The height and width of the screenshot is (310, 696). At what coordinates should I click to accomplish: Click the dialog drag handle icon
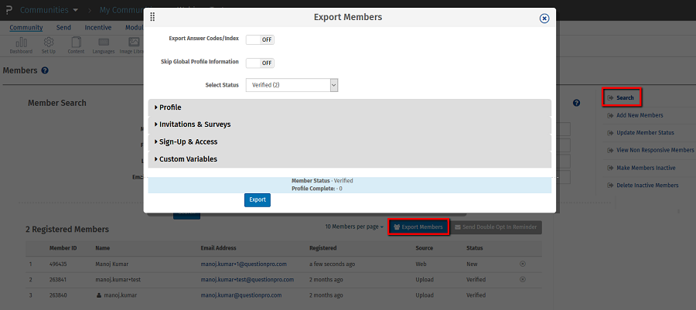tap(152, 17)
